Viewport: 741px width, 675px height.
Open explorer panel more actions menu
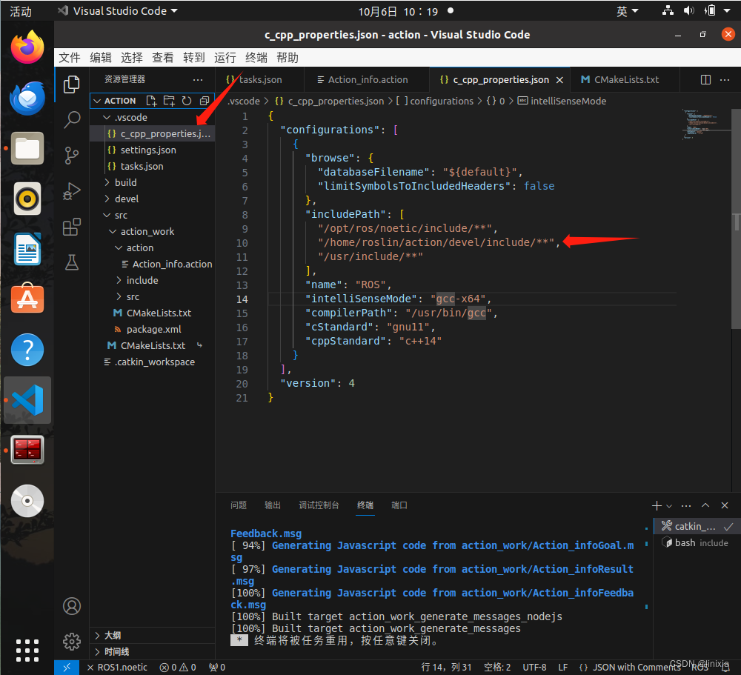[x=198, y=79]
